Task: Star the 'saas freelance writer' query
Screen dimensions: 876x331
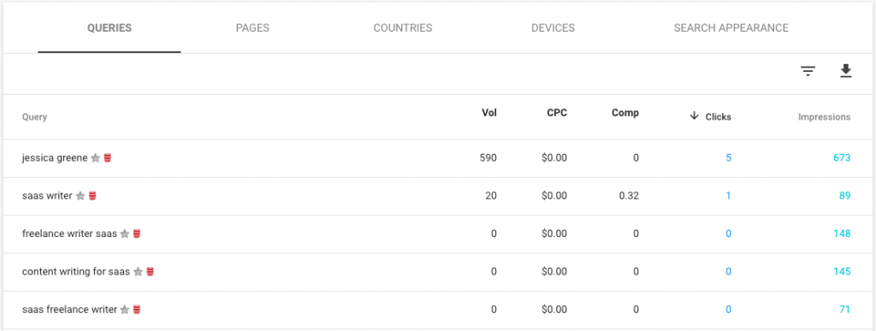Action: point(125,310)
